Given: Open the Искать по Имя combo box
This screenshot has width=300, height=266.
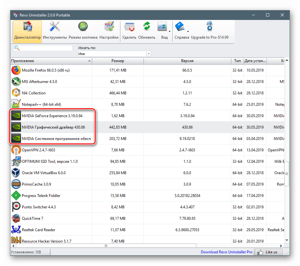Looking at the screenshot, I should pos(114,54).
